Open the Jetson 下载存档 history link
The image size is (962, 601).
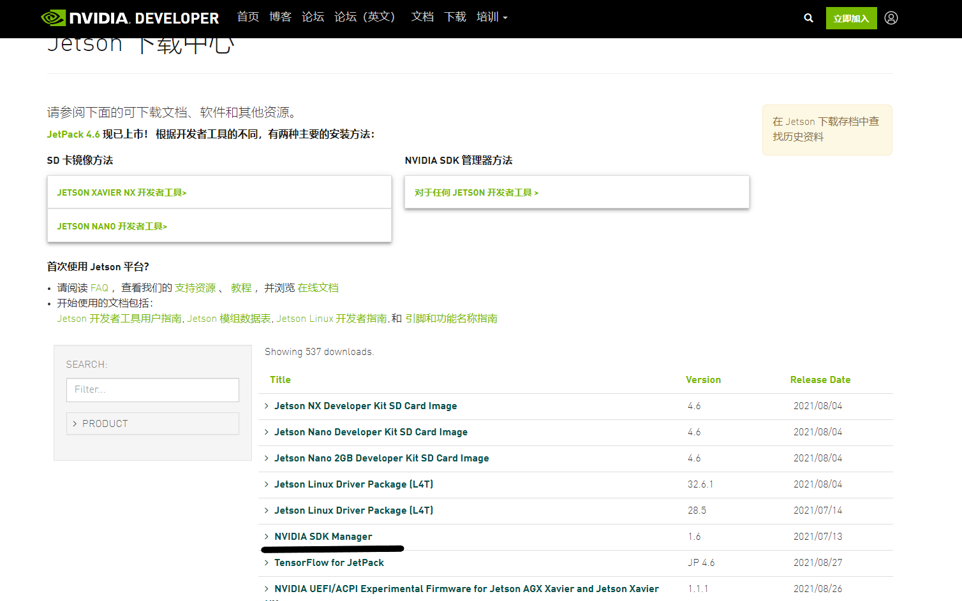[x=825, y=129]
